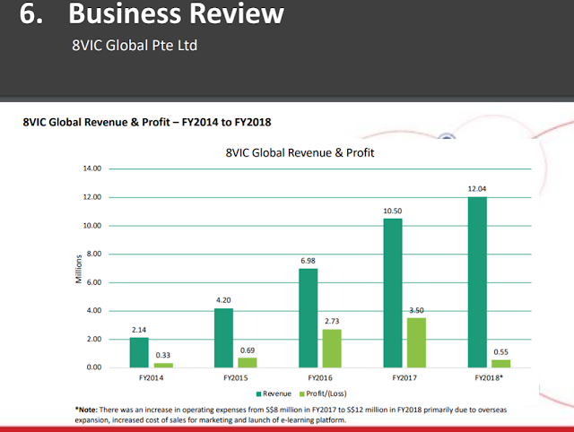Click the 'Millions' vertical axis title
Image resolution: width=574 pixels, height=432 pixels.
pyautogui.click(x=79, y=269)
